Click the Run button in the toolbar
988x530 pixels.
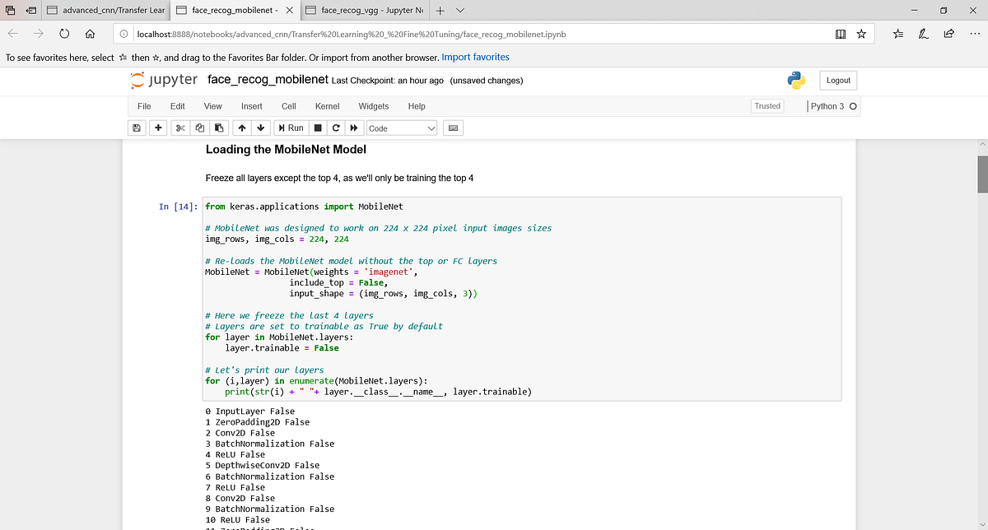tap(290, 128)
